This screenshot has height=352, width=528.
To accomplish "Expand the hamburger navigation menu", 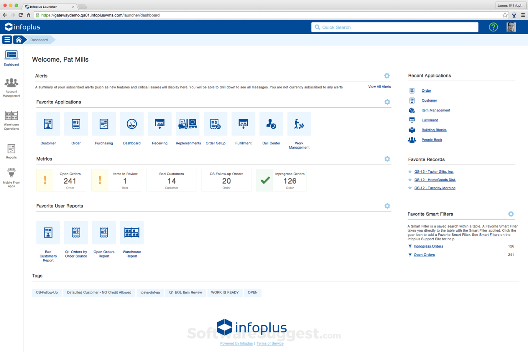I will coord(7,40).
